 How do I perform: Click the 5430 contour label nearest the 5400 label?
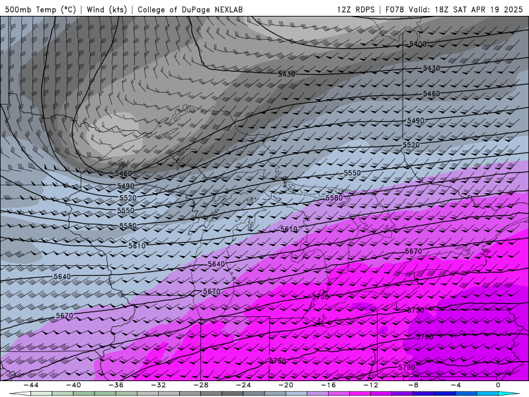(x=432, y=68)
